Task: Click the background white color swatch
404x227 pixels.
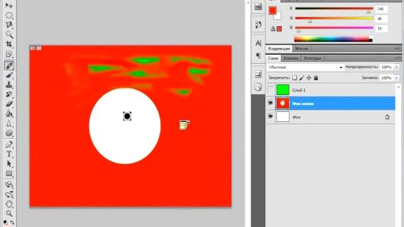Action: point(278,17)
